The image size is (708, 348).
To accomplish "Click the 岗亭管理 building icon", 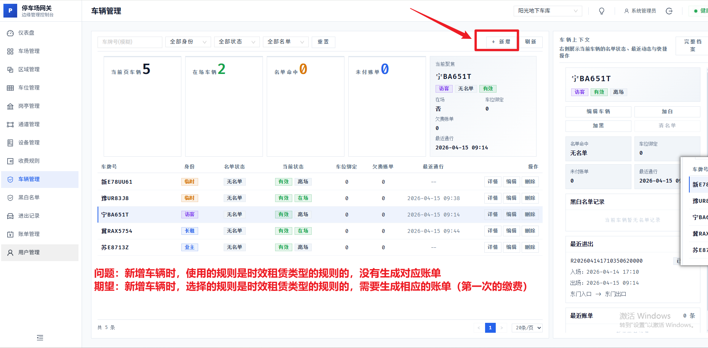I will point(10,106).
